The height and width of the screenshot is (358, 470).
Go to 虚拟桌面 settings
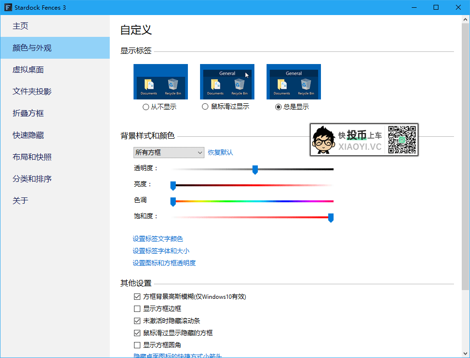pos(55,70)
